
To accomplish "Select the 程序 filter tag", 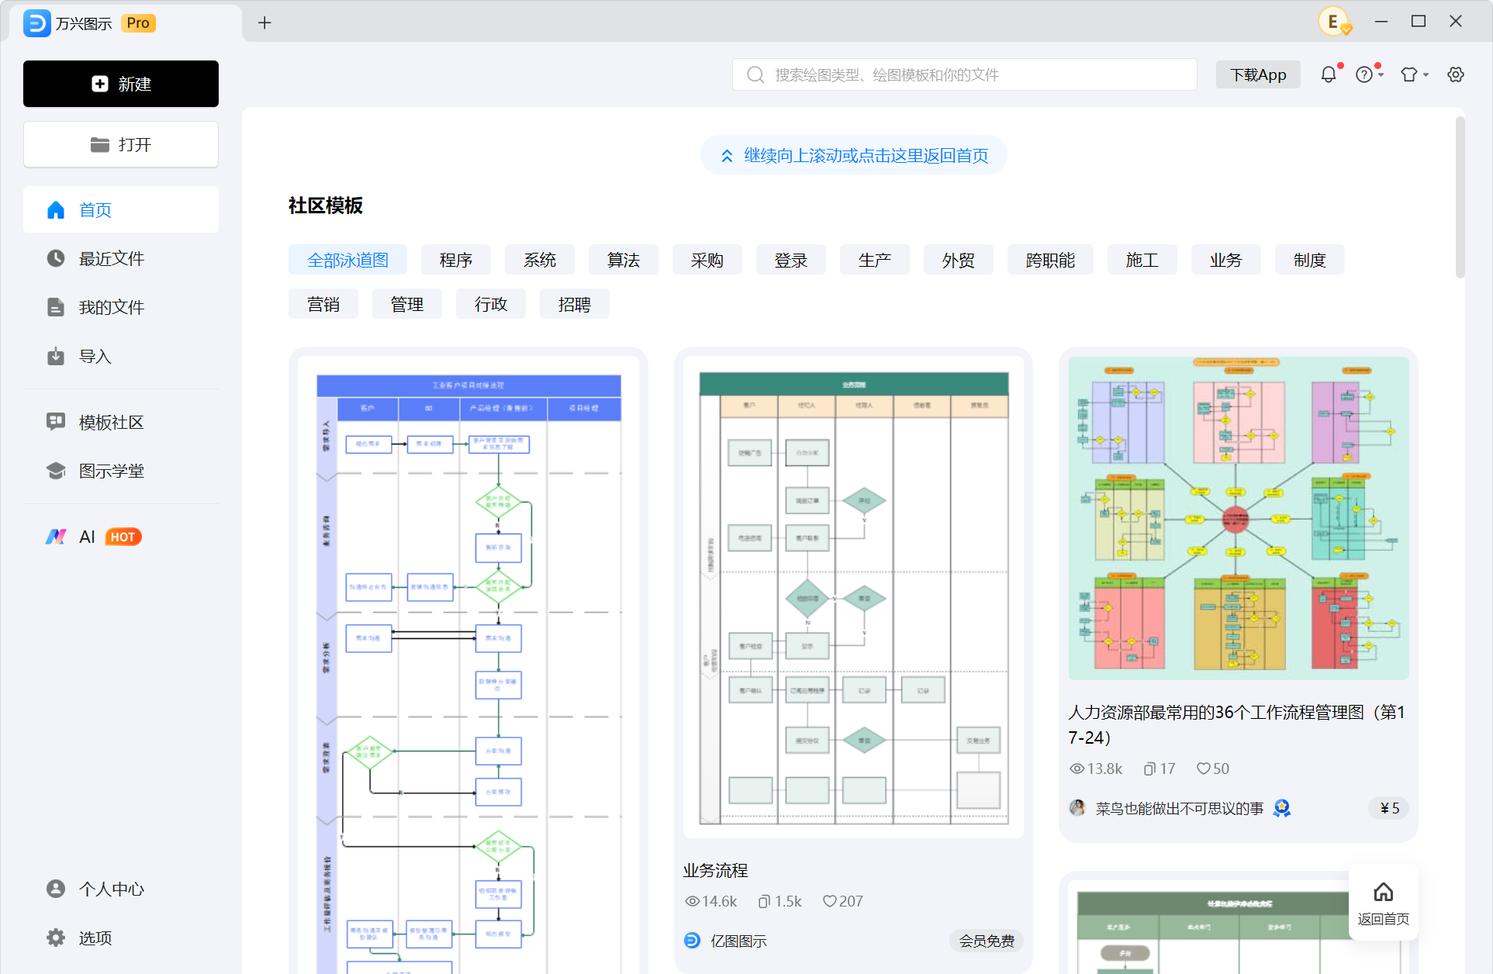I will click(x=455, y=260).
